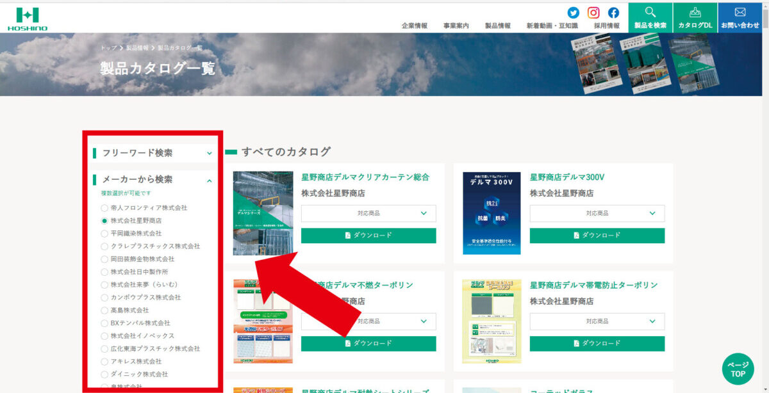
Task: Go to トップ breadcrumb link
Action: pos(108,48)
